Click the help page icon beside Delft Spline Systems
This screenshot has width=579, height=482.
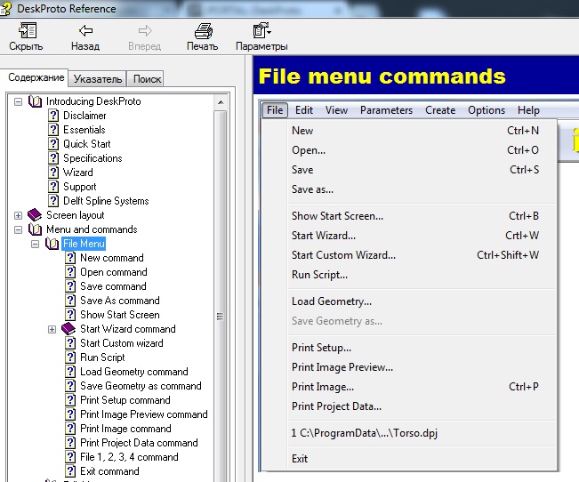coord(53,201)
